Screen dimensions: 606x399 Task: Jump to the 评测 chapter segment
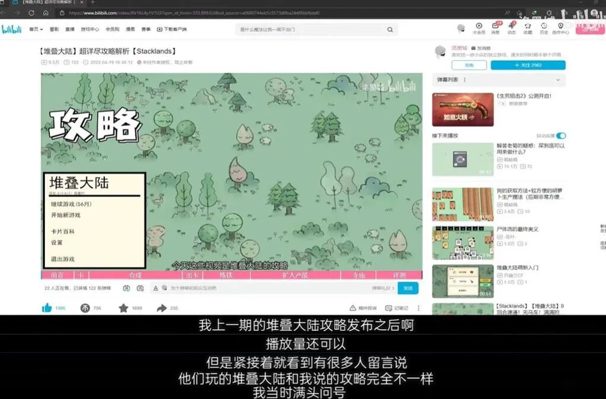click(x=399, y=275)
